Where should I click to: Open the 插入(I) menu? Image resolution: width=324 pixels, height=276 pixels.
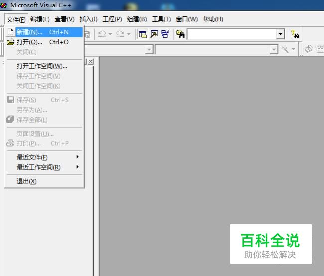pyautogui.click(x=88, y=19)
